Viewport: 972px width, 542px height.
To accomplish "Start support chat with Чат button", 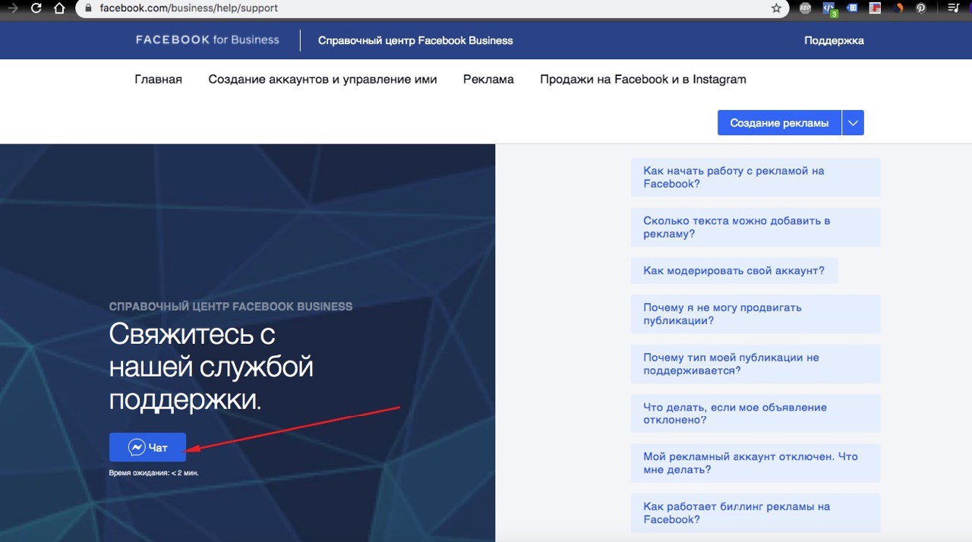I will pos(147,447).
